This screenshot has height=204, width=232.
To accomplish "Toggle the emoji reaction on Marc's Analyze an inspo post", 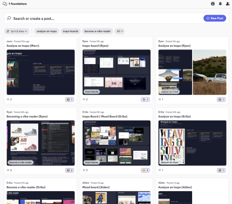I will (x=70, y=100).
